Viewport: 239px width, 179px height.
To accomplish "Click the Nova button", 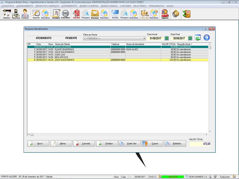I will pos(38,143).
